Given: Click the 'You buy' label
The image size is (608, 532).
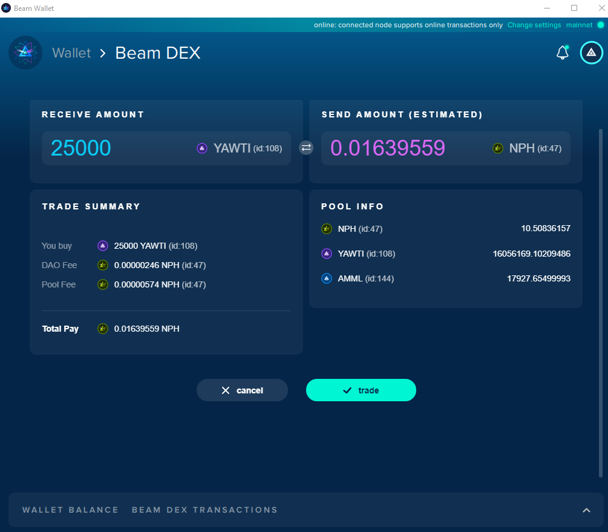Looking at the screenshot, I should coord(57,246).
